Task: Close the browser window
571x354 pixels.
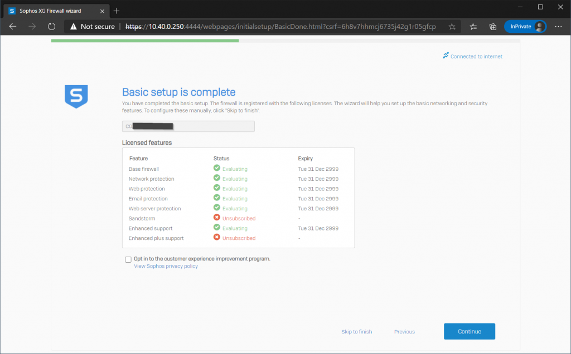Action: point(560,7)
